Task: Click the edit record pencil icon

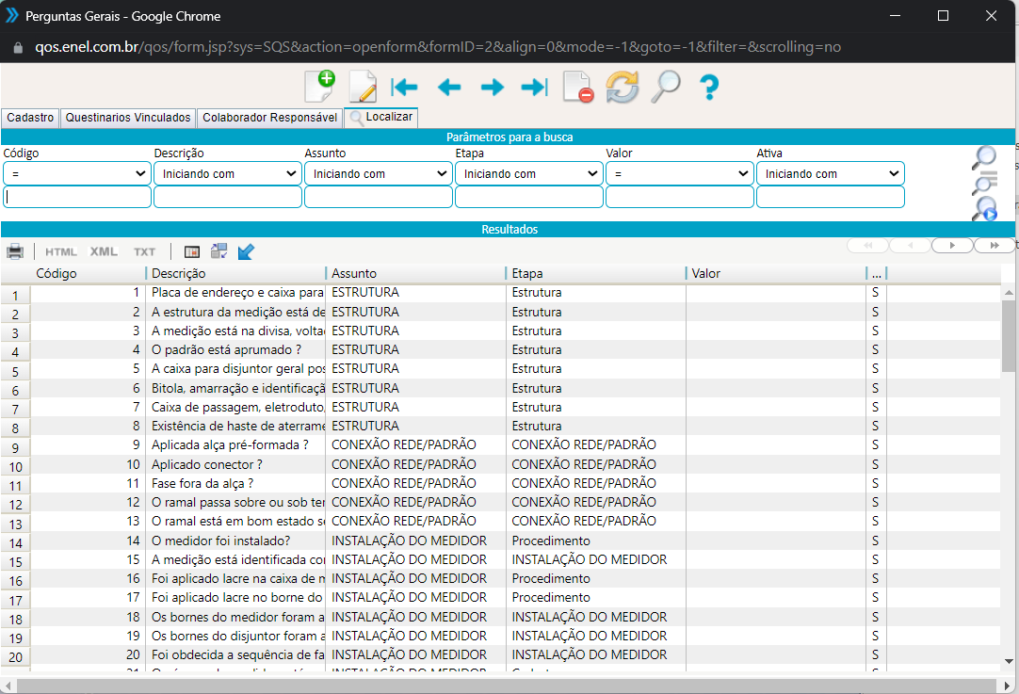Action: [x=363, y=87]
